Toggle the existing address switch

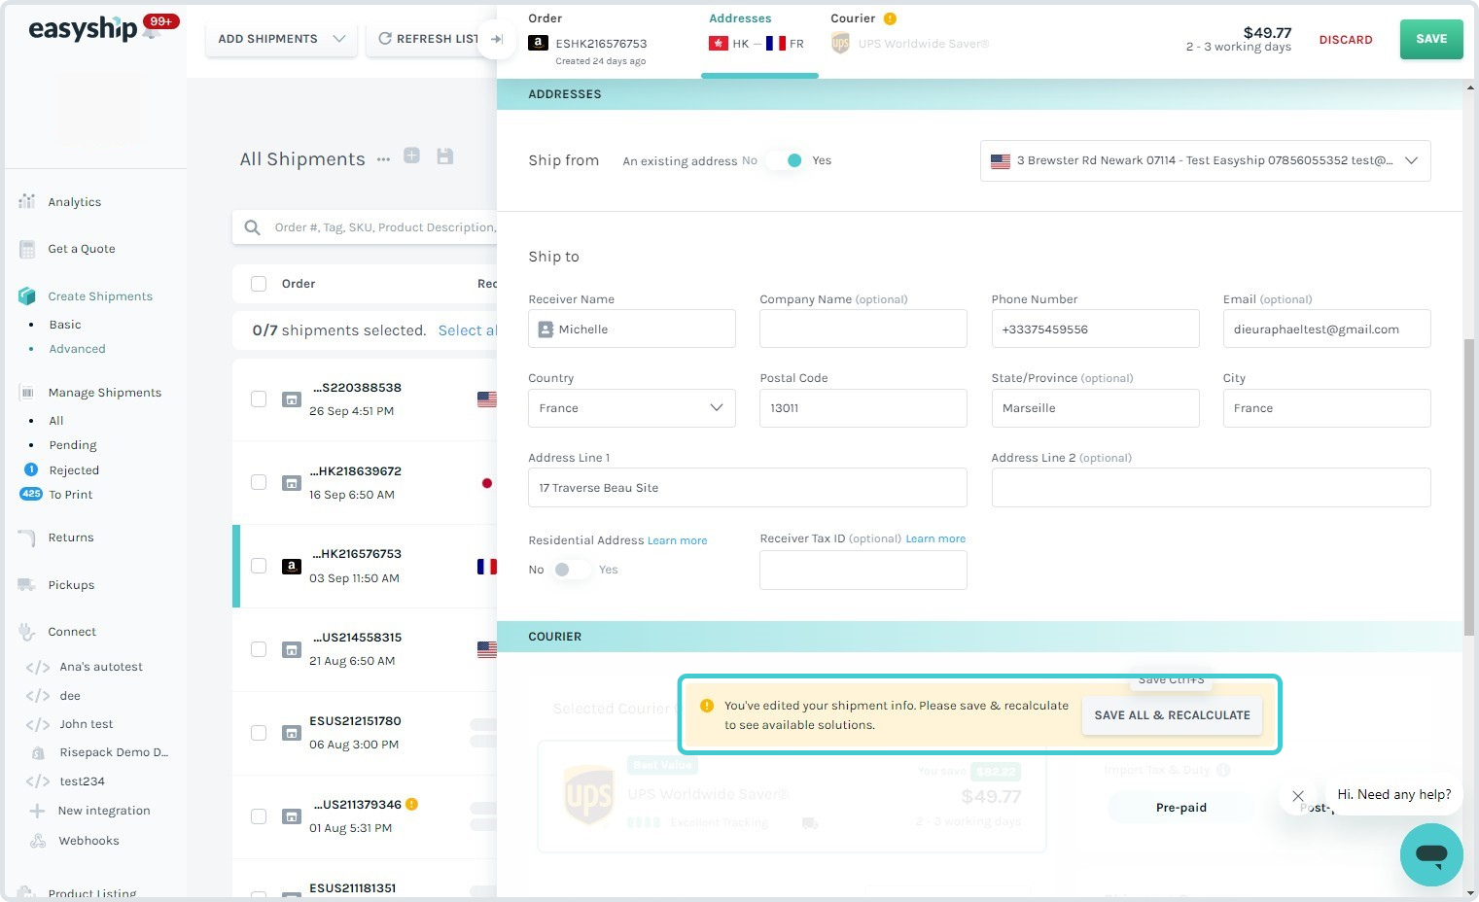[x=785, y=160]
